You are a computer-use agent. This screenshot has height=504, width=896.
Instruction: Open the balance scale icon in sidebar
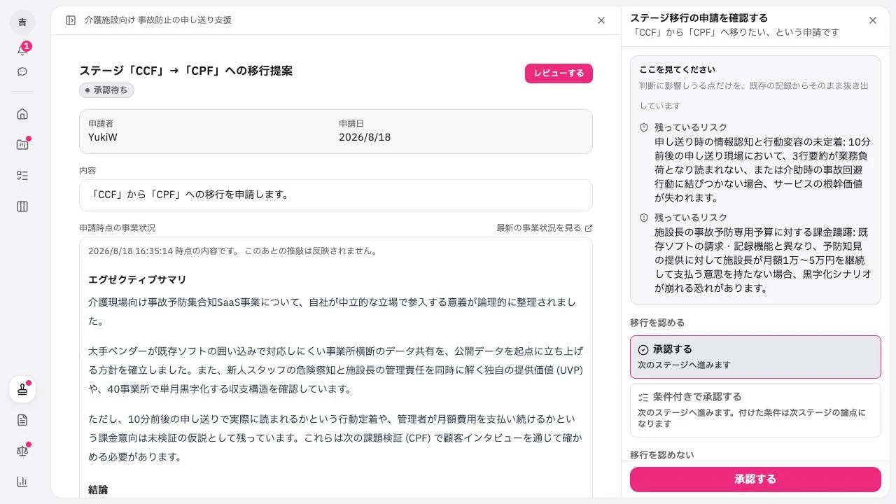coord(22,451)
